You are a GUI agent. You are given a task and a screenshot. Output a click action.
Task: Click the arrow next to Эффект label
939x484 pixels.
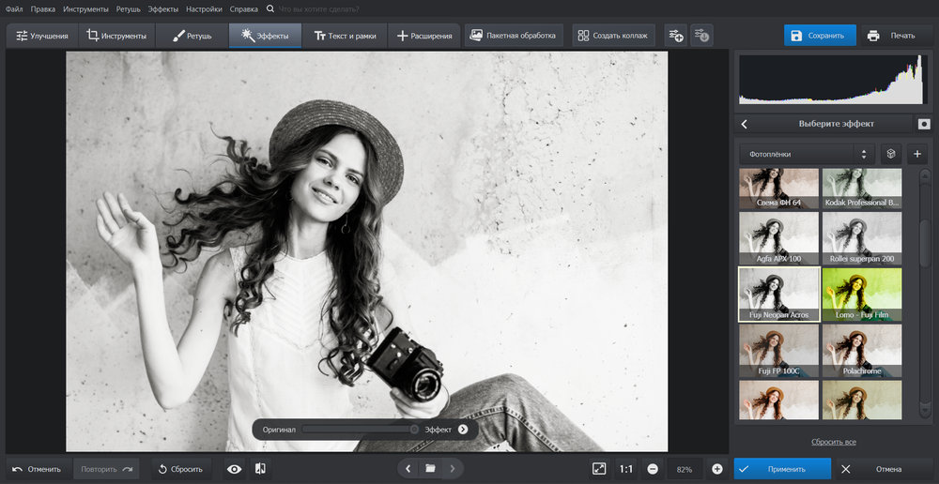tap(463, 429)
